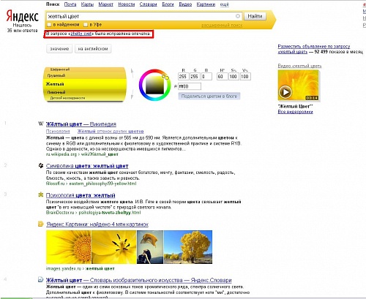Open the 'Психология' sublink under Wikipedia result
The width and height of the screenshot is (366, 299).
click(x=58, y=132)
